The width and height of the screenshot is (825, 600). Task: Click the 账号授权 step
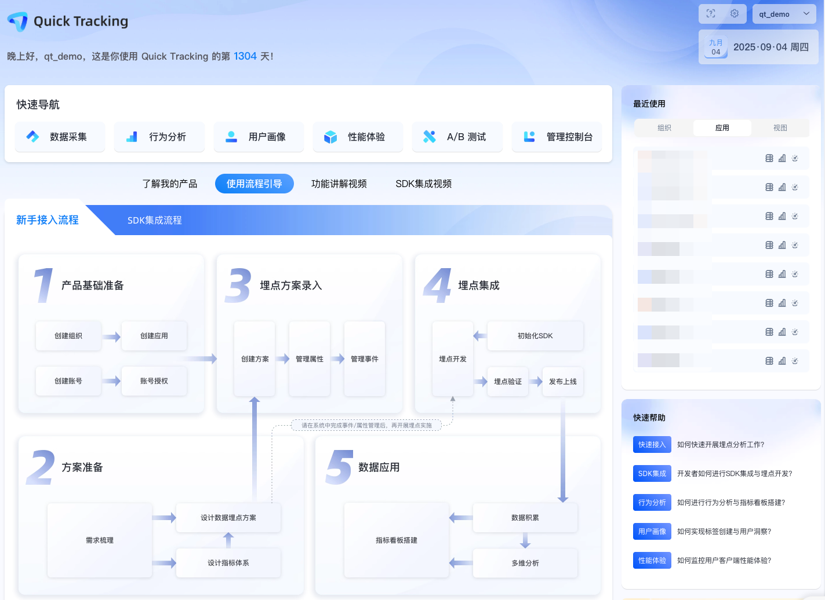point(154,381)
